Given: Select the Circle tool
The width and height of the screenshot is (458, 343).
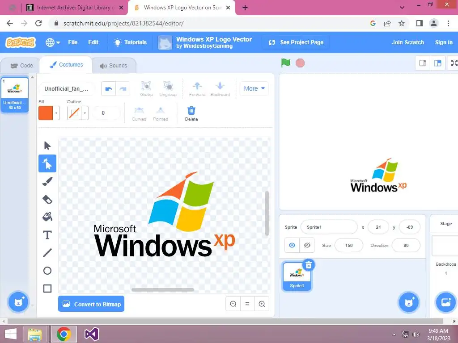Looking at the screenshot, I should pos(47,271).
